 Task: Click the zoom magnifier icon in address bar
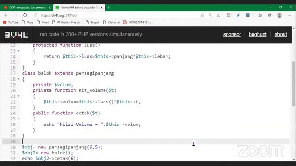tap(210, 15)
